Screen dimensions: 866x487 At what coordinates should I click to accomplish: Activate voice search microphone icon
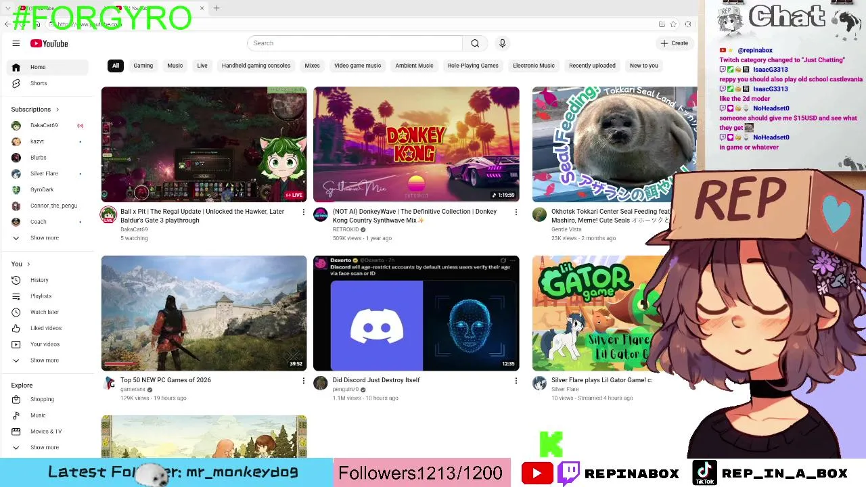[x=502, y=43]
